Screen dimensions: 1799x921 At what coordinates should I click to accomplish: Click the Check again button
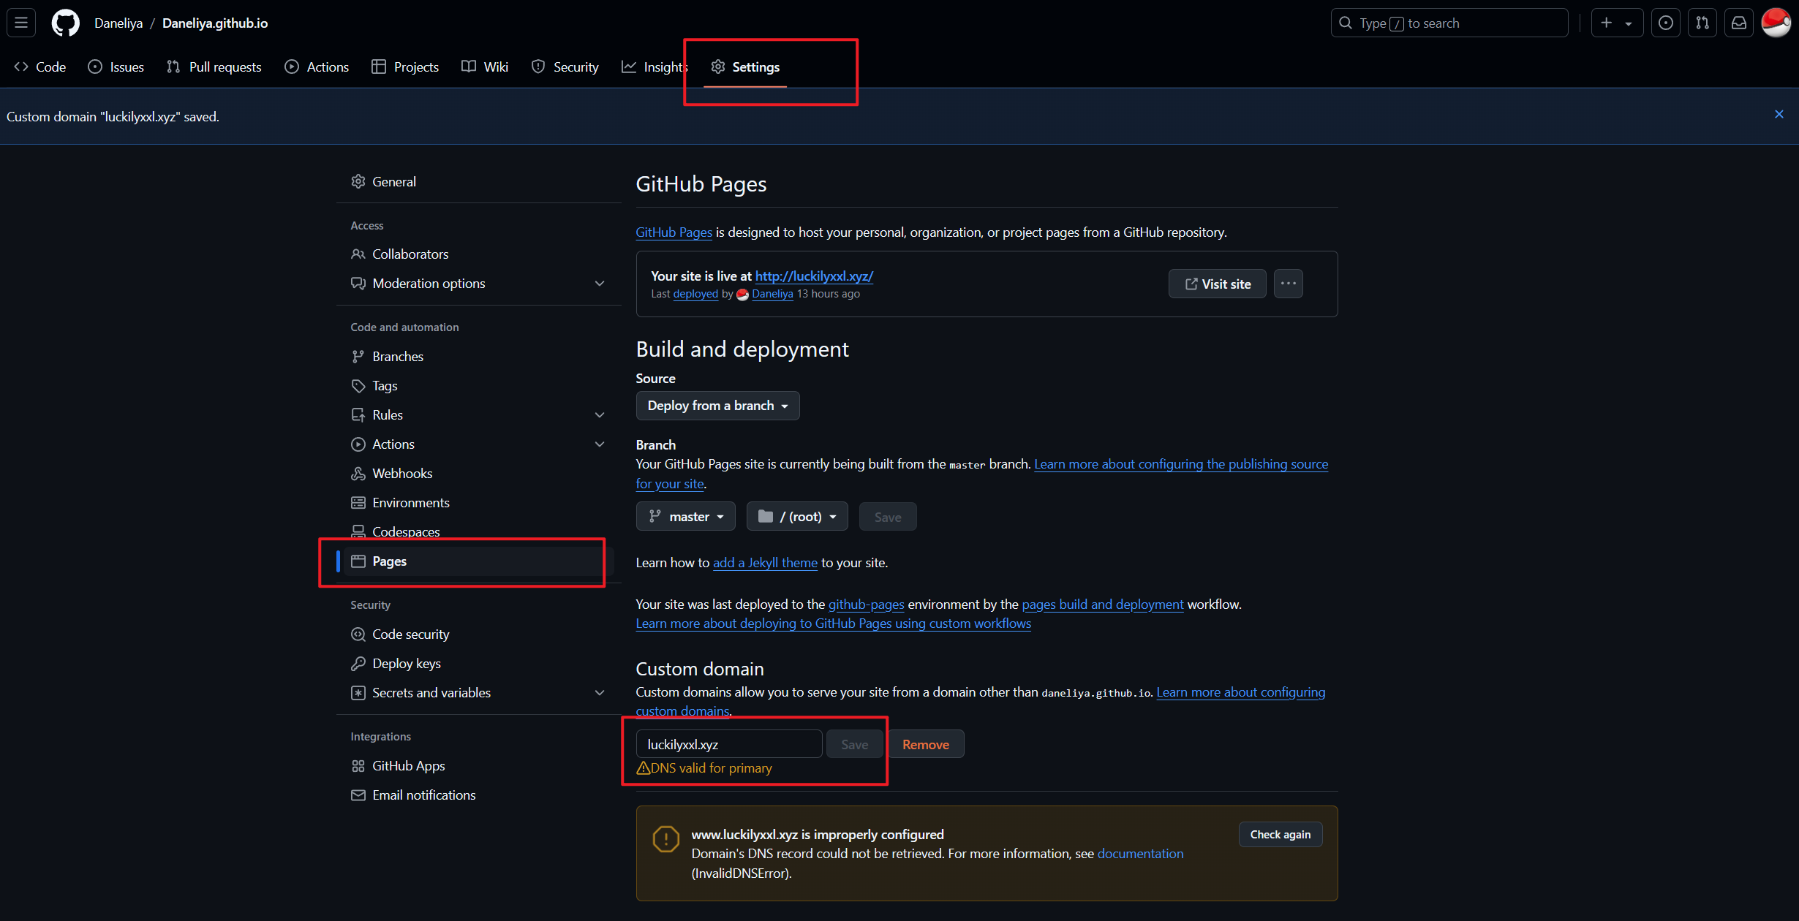1280,834
